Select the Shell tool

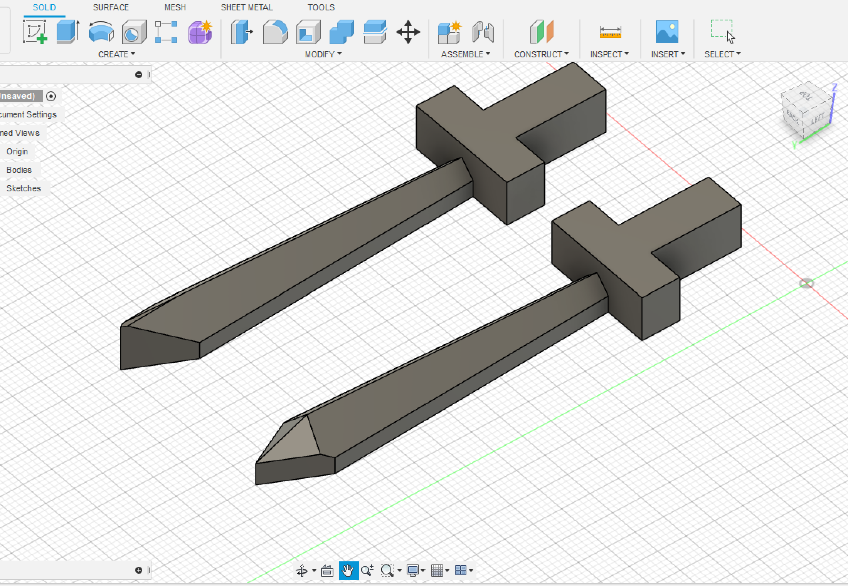click(x=308, y=32)
